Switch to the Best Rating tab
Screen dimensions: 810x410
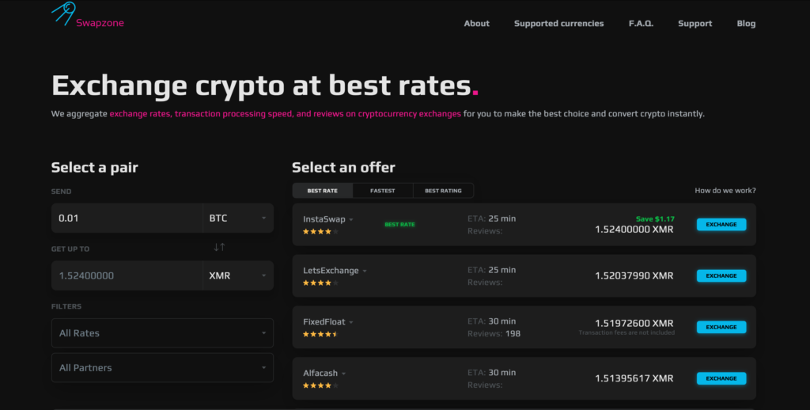(x=443, y=191)
